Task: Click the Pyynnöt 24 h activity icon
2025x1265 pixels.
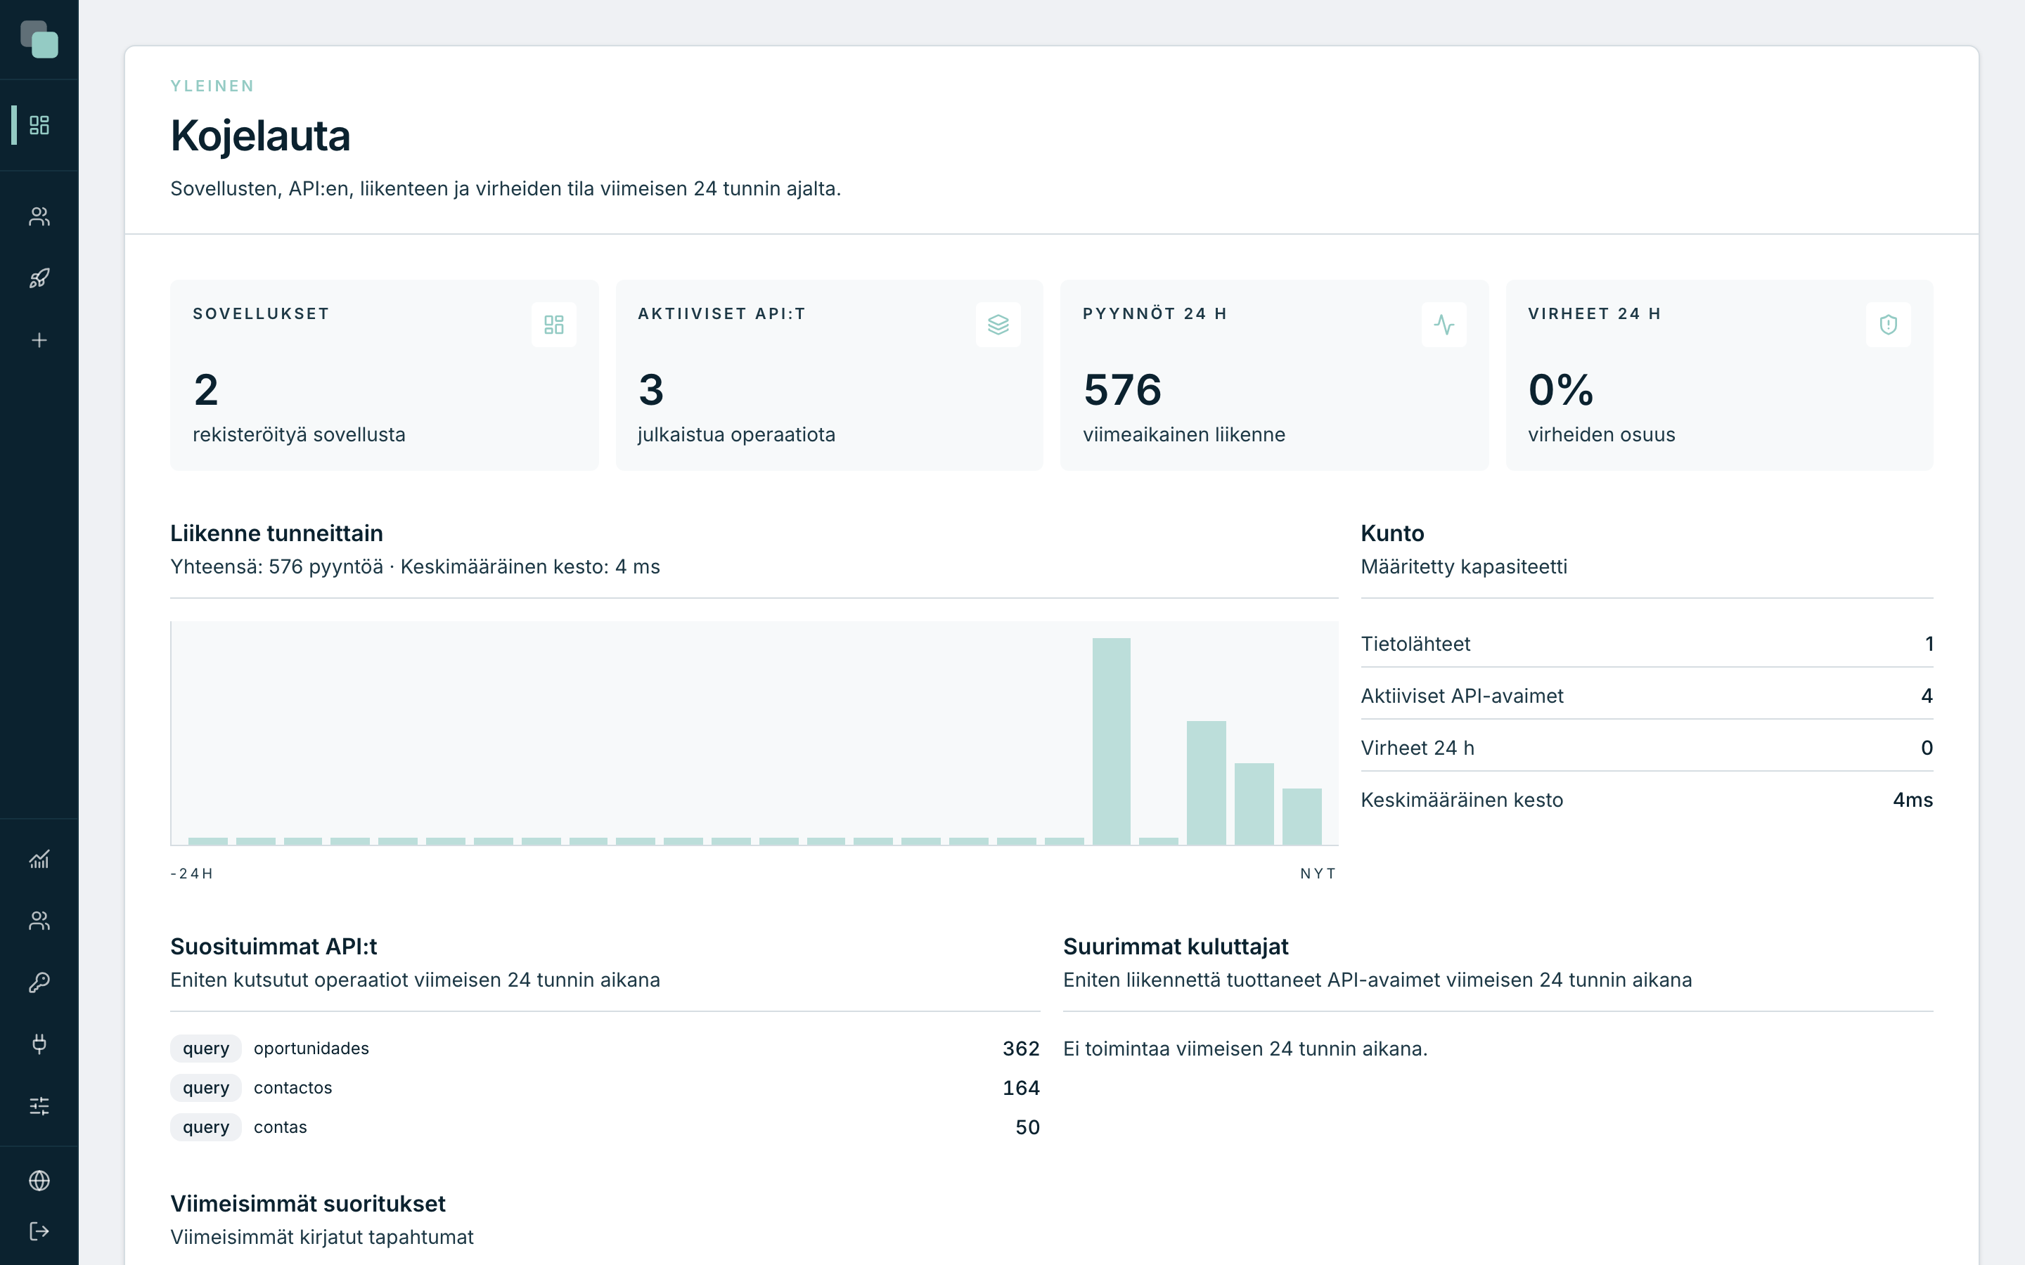Action: [1444, 325]
